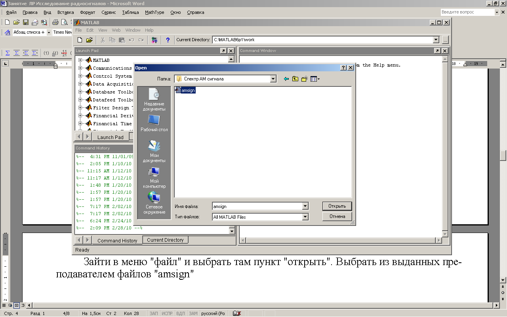Screen dimensions: 507x317
Task: Select the amsign file in list
Action: tap(185, 90)
